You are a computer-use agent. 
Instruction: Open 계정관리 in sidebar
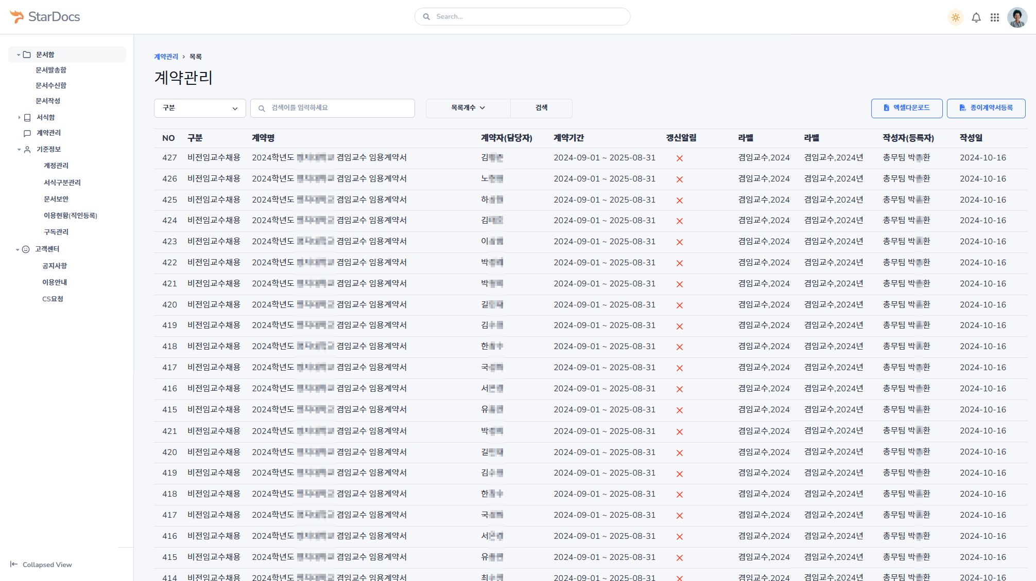tap(56, 166)
